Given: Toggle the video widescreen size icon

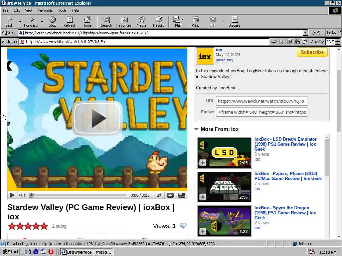Looking at the screenshot, I should click(182, 195).
